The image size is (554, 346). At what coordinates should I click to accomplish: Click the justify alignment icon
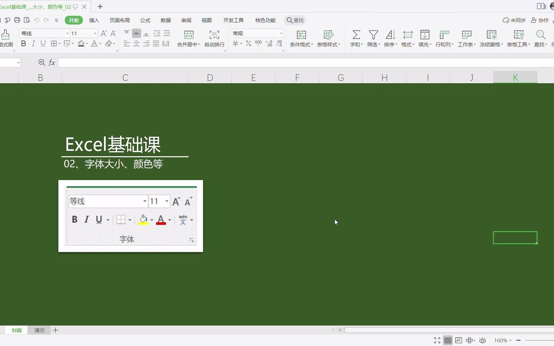tap(156, 44)
